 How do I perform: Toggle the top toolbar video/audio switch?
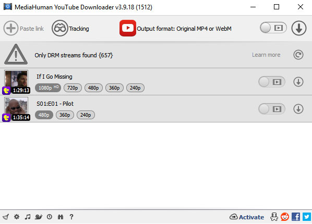273,28
